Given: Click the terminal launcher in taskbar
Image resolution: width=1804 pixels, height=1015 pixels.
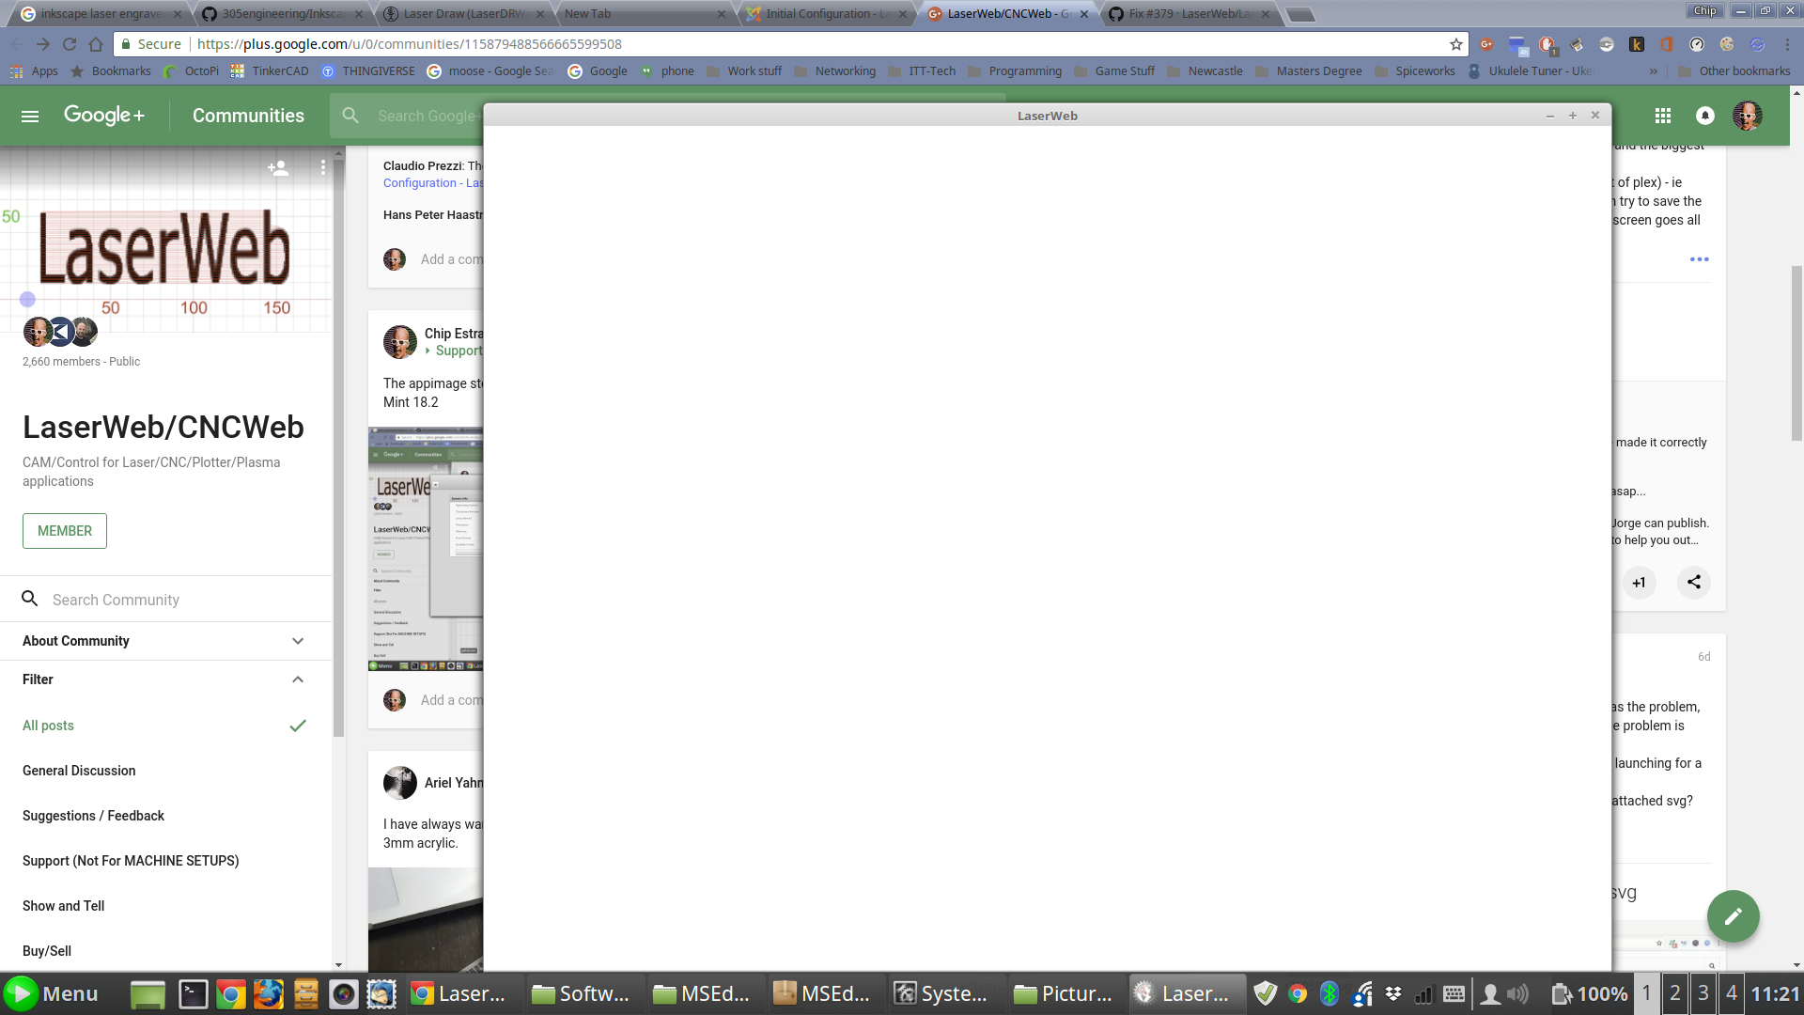Looking at the screenshot, I should tap(194, 993).
